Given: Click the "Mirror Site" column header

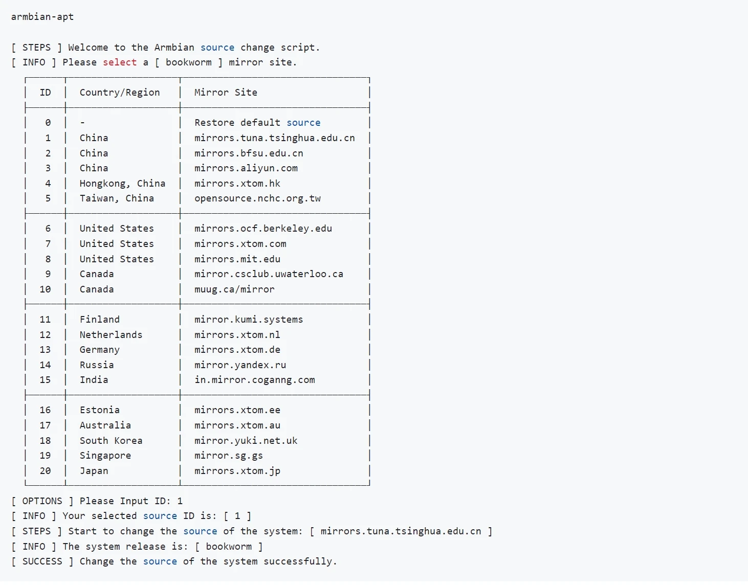Looking at the screenshot, I should (x=226, y=93).
